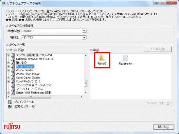Click the list's scroll-down arrow
The height and width of the screenshot is (134, 179).
[x=86, y=93]
